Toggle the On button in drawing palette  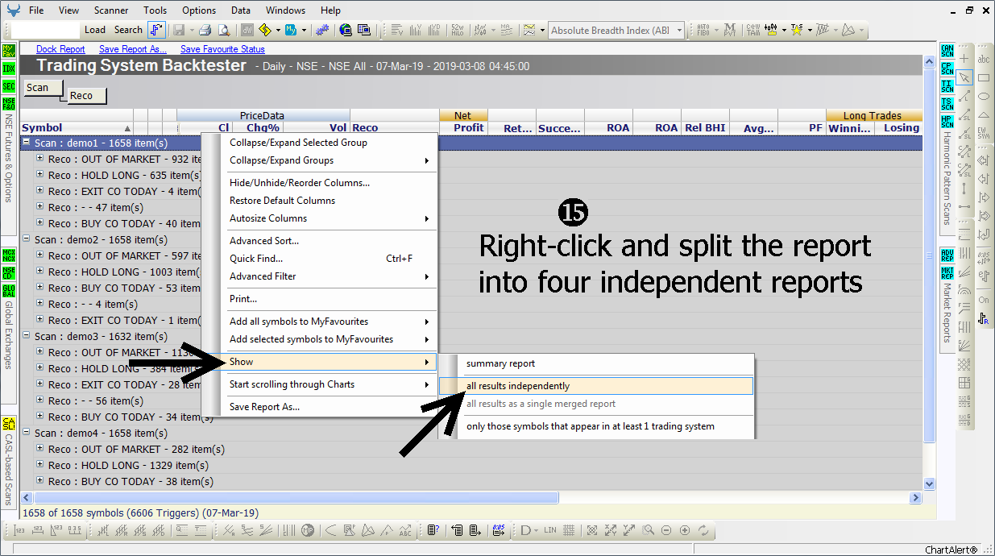pos(984,300)
